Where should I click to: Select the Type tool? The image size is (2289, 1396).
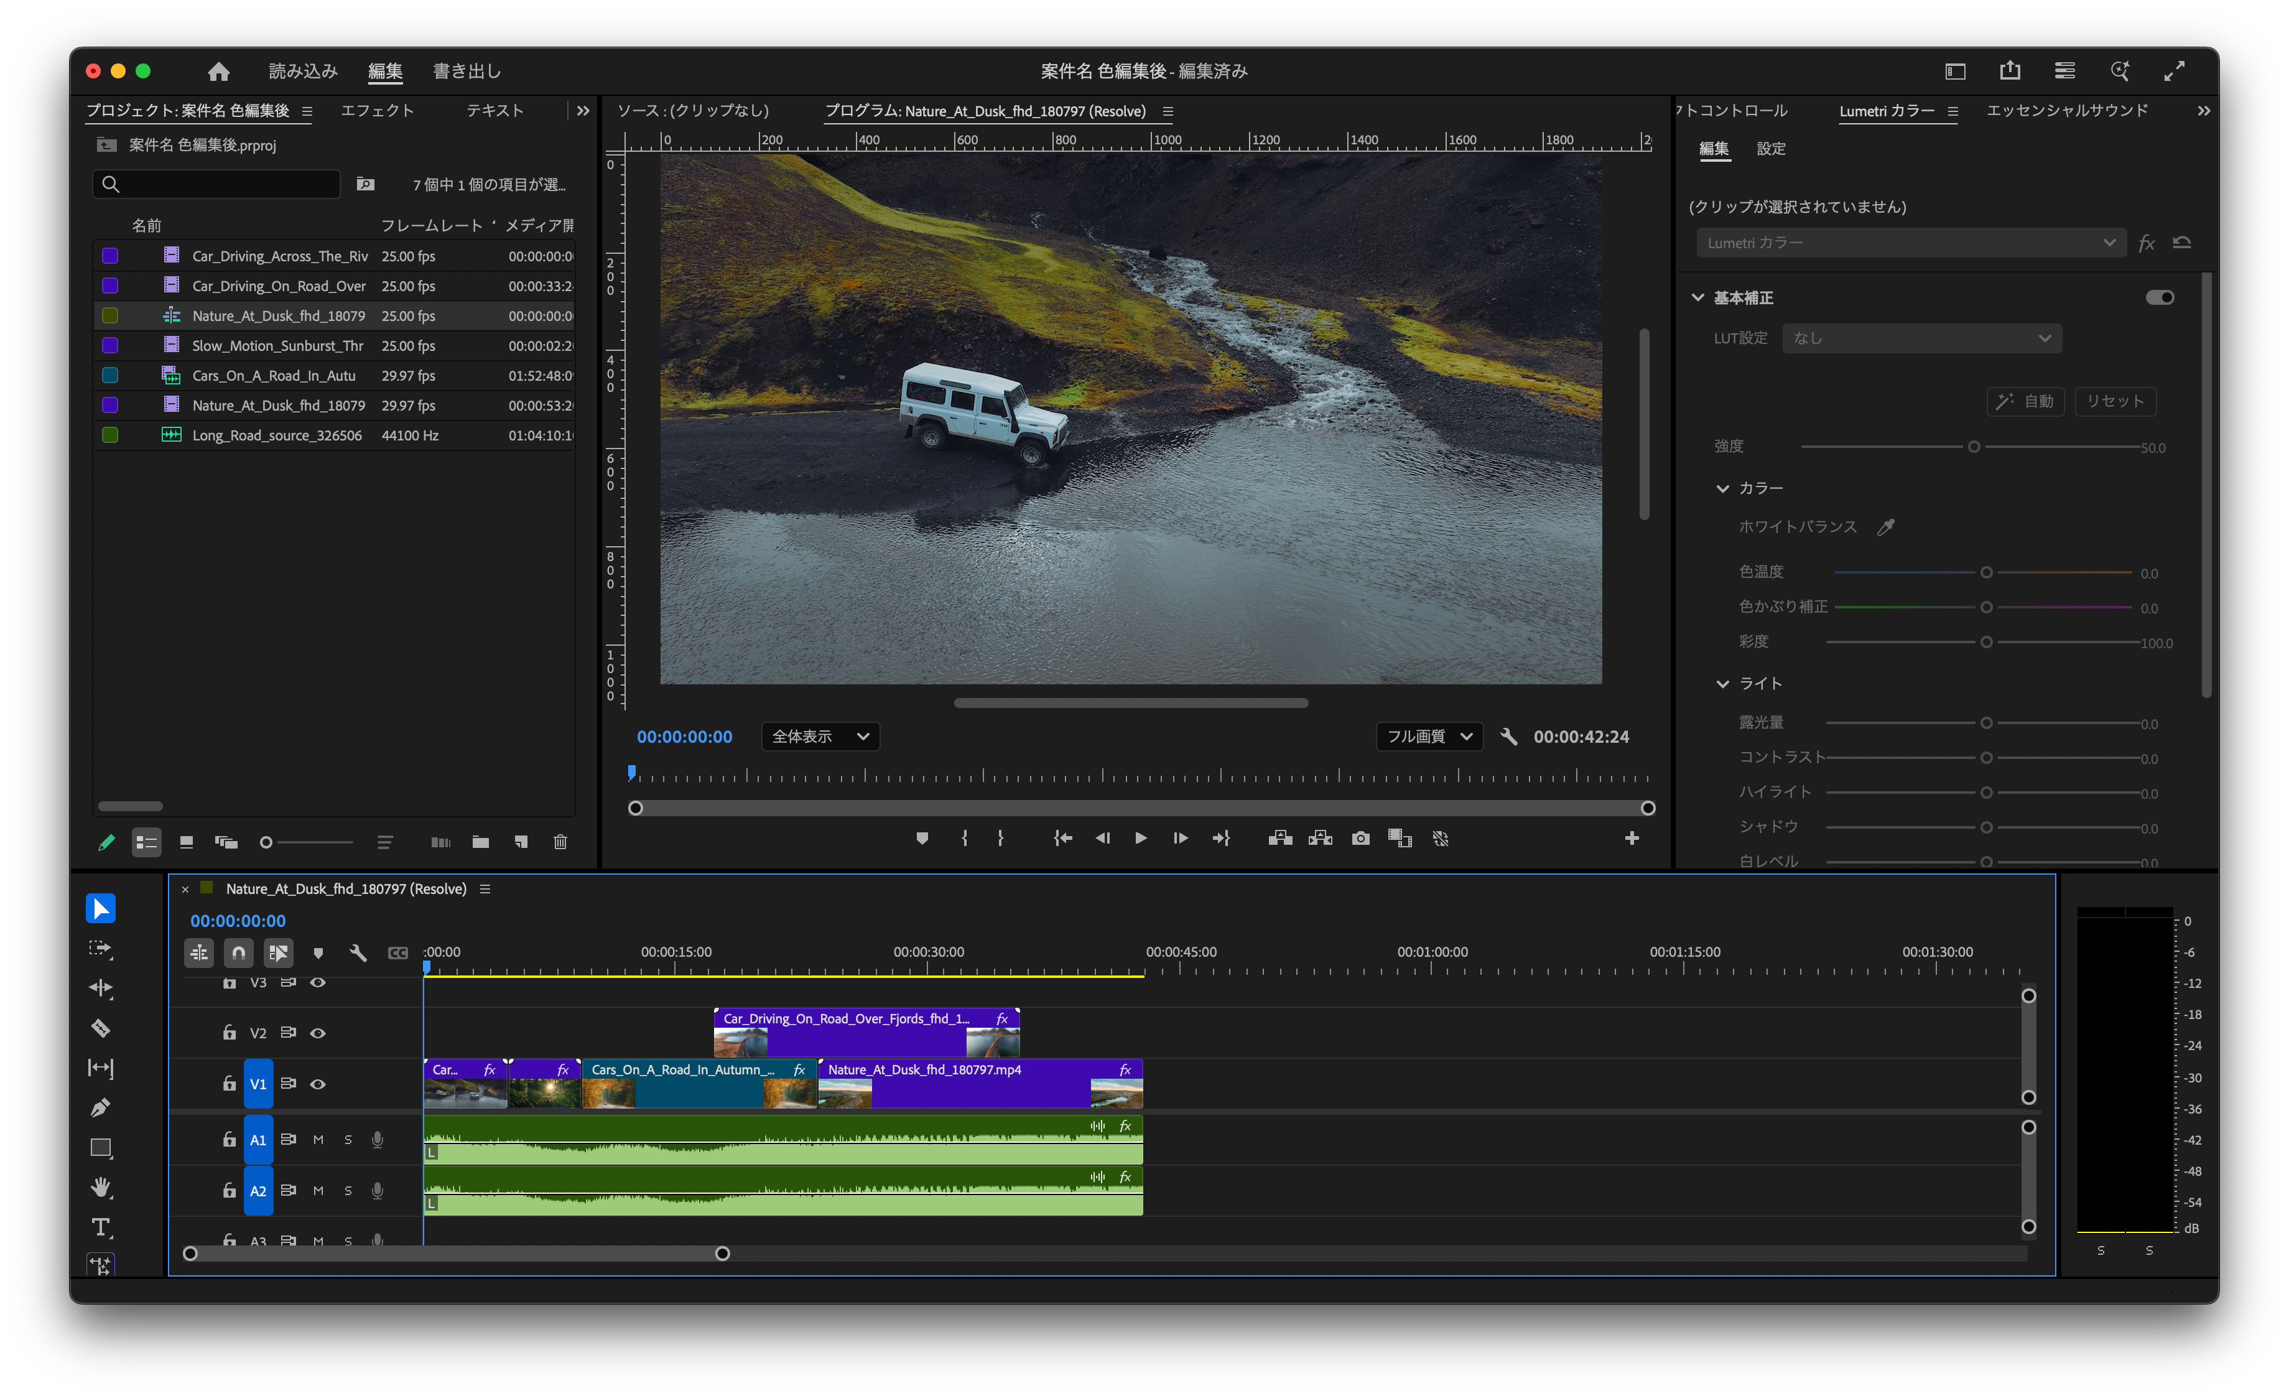point(100,1227)
